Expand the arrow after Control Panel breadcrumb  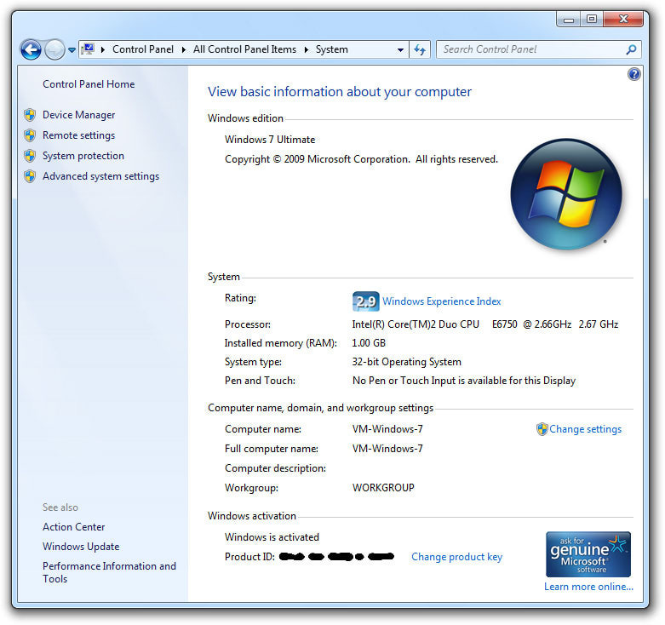tap(183, 50)
